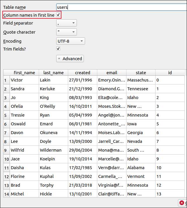
Task: Select row header number 7
Action: coord(5,133)
